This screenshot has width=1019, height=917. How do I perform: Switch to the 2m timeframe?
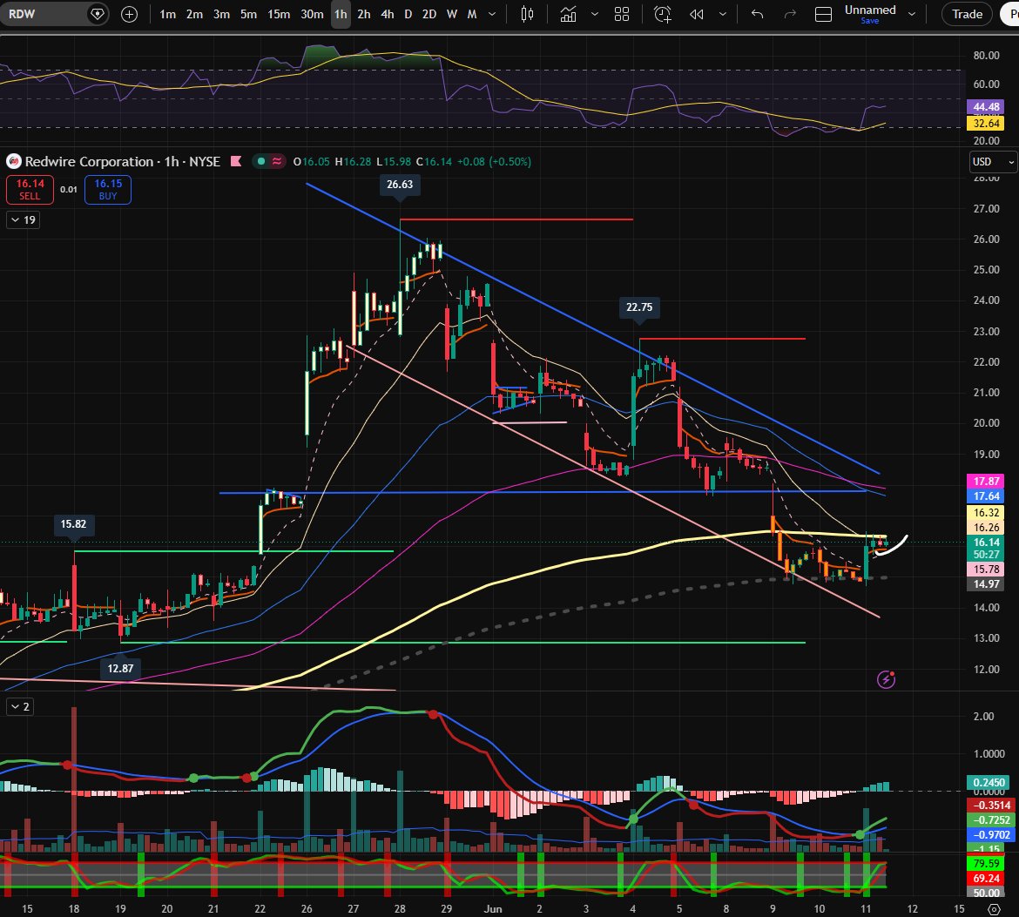tap(194, 14)
